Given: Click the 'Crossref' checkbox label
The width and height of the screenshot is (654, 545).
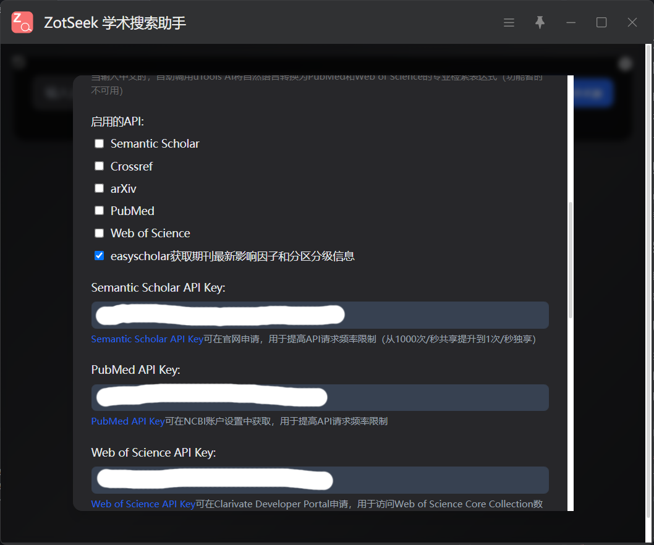Looking at the screenshot, I should [132, 166].
